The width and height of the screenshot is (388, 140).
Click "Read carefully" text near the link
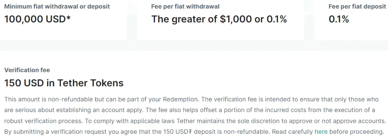pyautogui.click(x=292, y=132)
